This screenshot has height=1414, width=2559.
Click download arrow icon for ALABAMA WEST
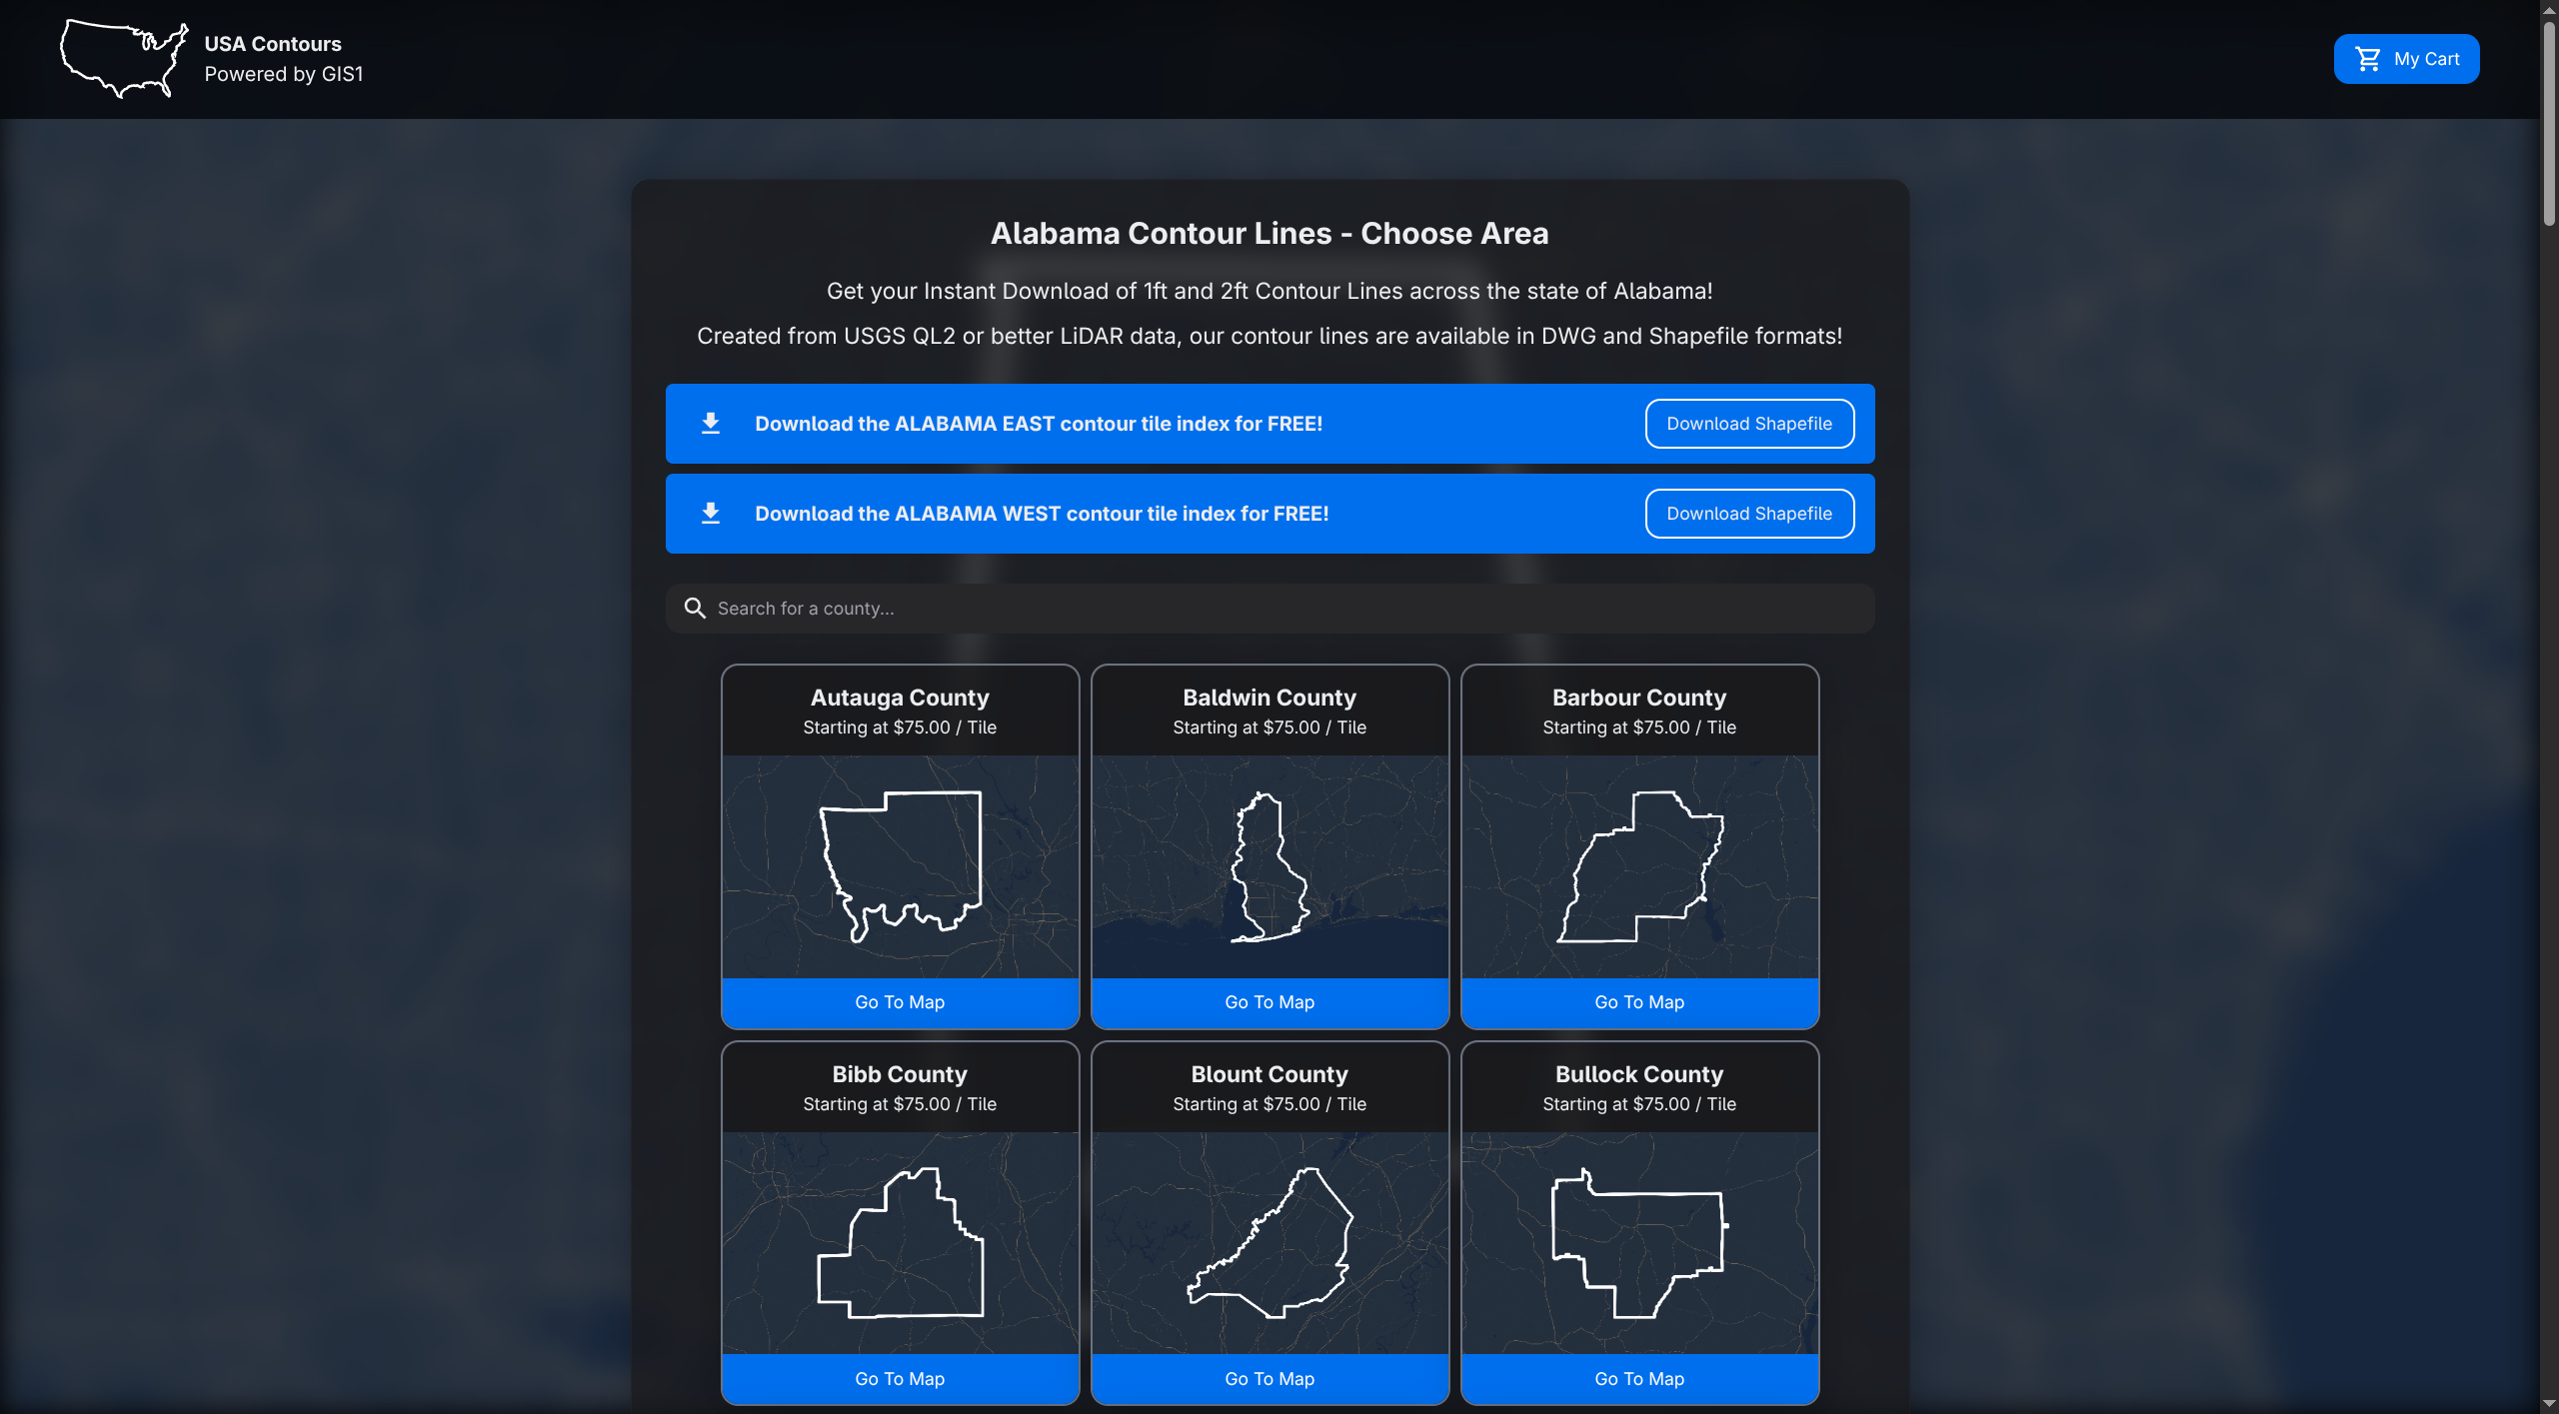point(711,514)
